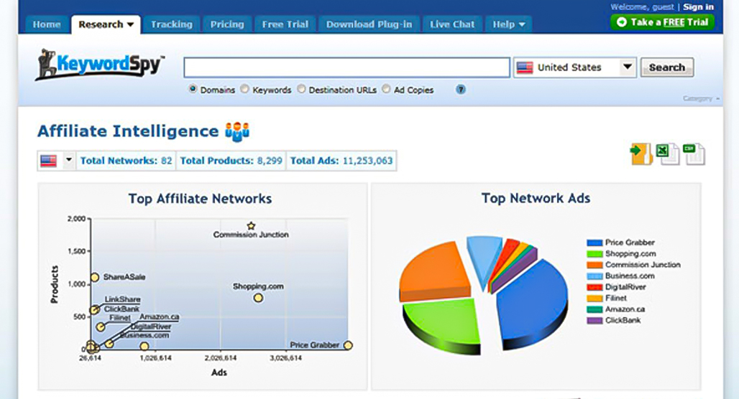Open the Tracking tab
The height and width of the screenshot is (399, 739).
coord(172,24)
